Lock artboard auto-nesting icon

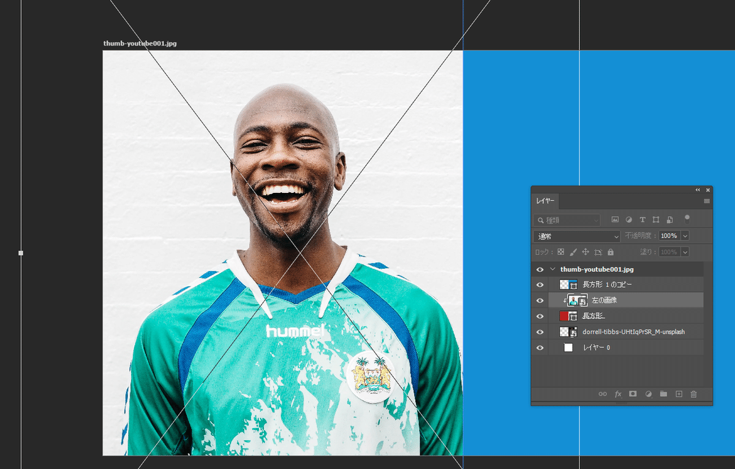(598, 252)
